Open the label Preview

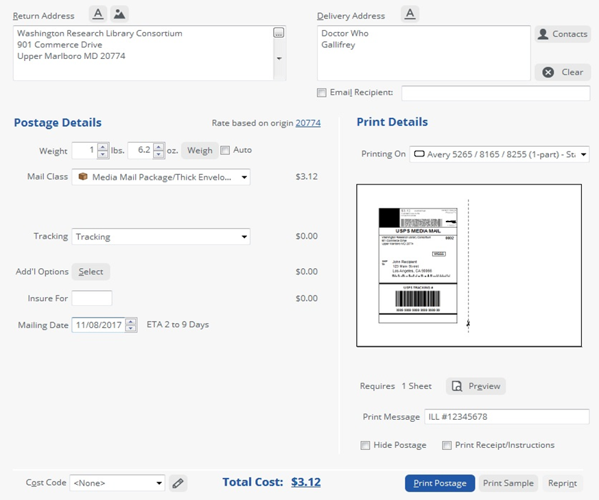click(476, 386)
